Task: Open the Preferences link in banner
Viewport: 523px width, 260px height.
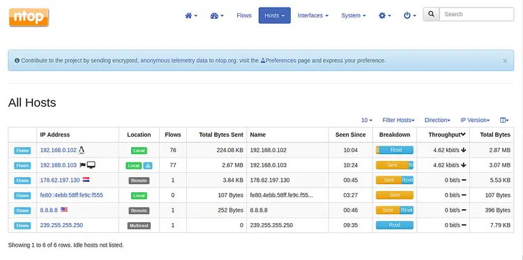Action: click(x=280, y=61)
